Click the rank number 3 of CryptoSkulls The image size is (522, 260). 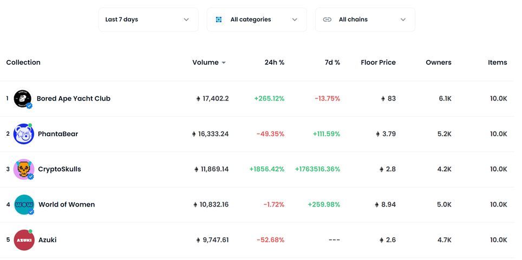click(8, 169)
